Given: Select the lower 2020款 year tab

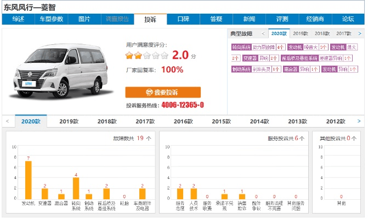Looking at the screenshot, I should [x=31, y=122].
